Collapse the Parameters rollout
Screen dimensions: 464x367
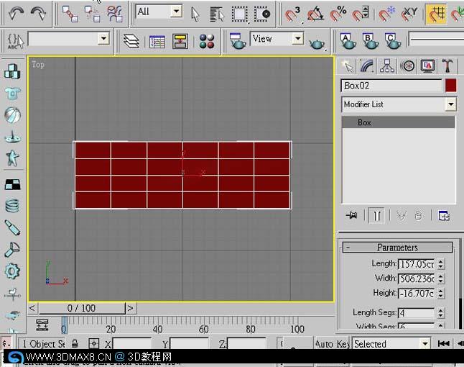click(397, 248)
